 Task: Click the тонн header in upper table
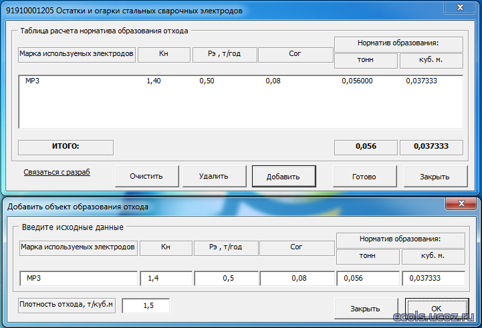point(366,61)
